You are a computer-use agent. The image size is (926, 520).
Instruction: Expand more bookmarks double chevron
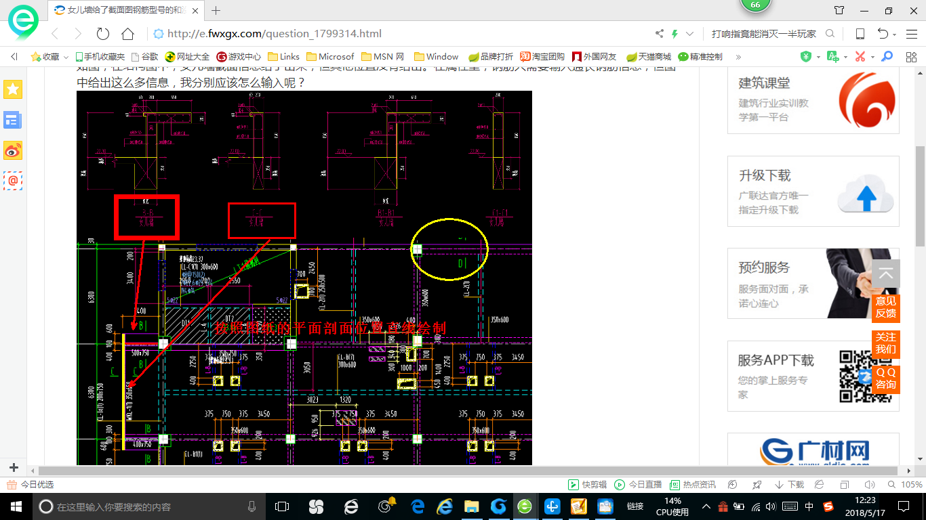click(x=738, y=57)
